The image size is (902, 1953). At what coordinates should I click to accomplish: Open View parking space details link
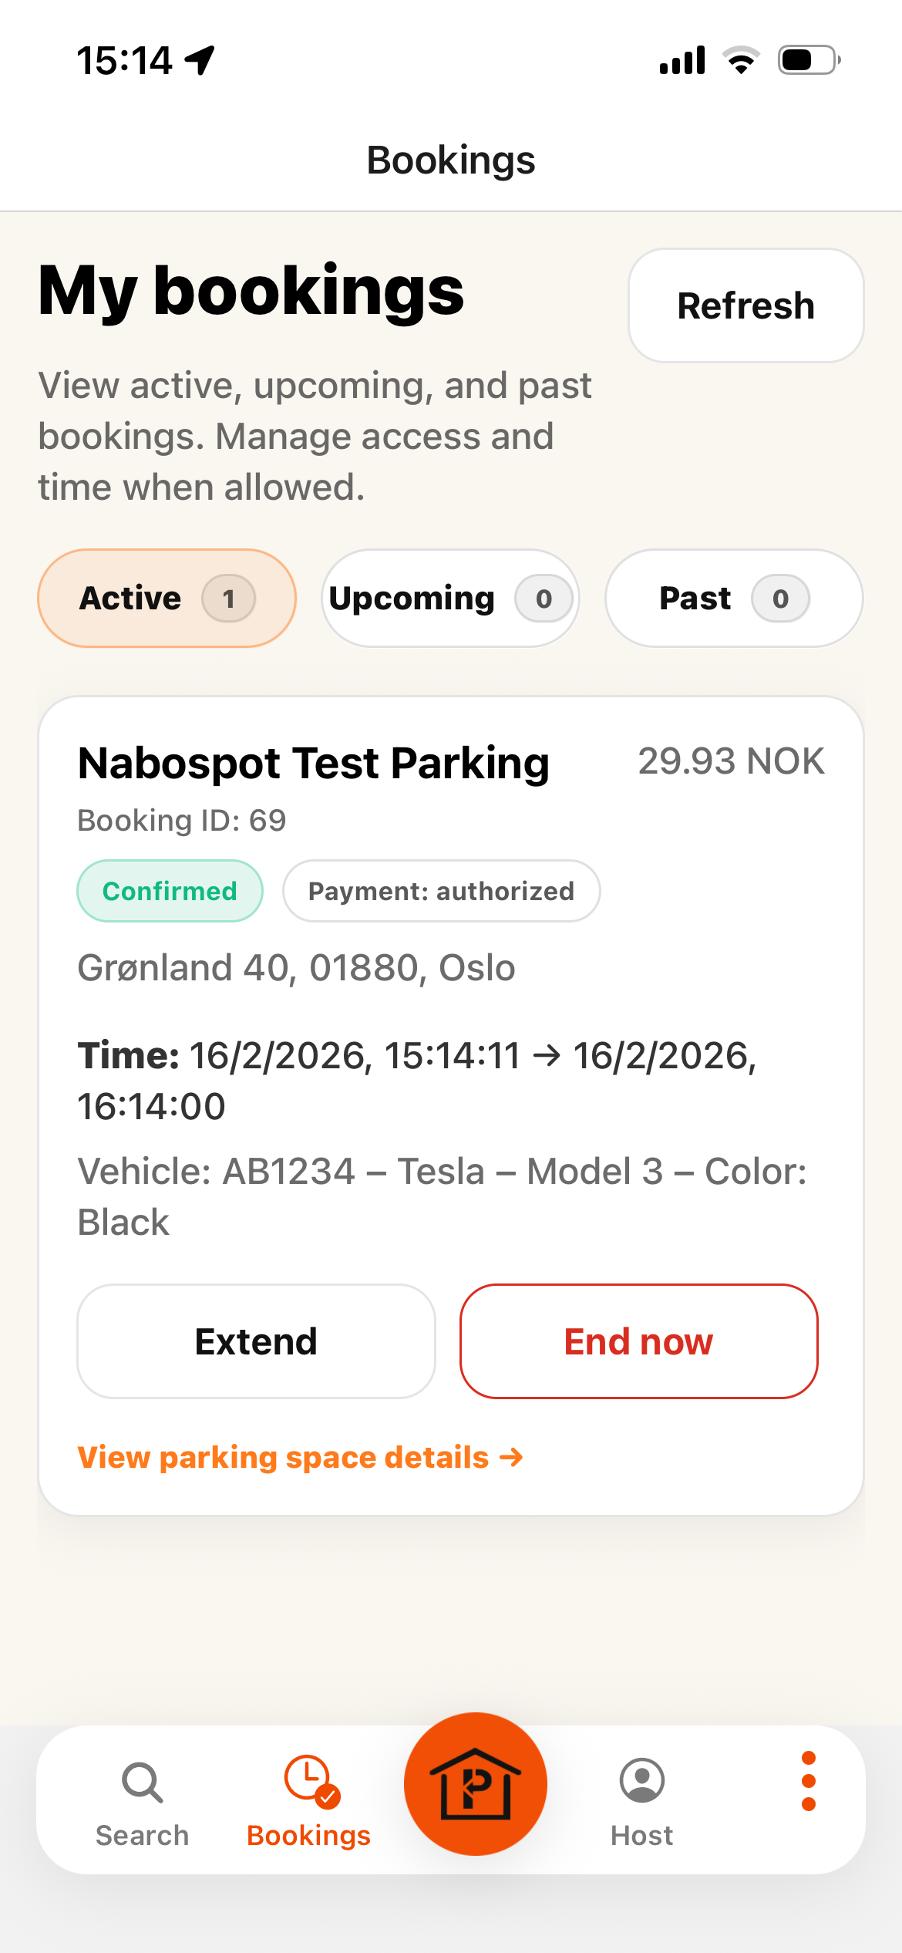pyautogui.click(x=301, y=1457)
